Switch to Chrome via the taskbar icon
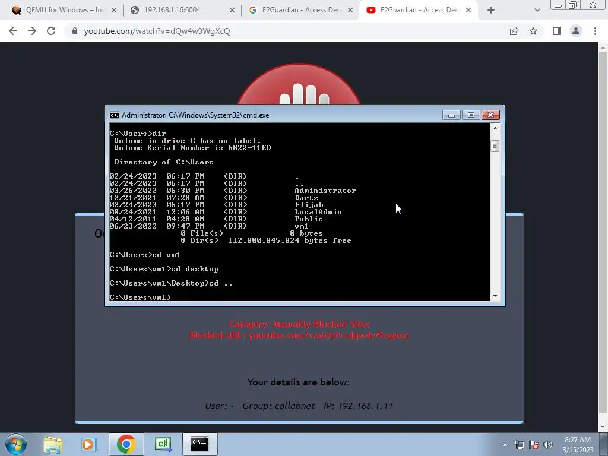The height and width of the screenshot is (456, 608). [126, 444]
